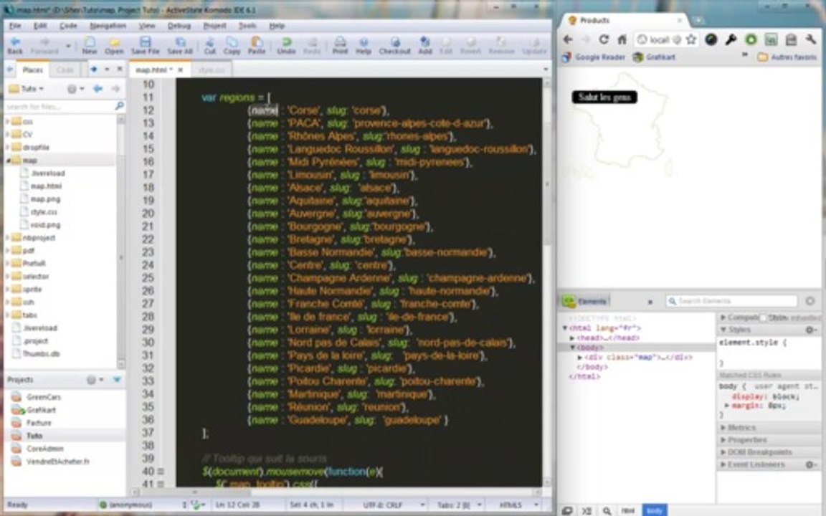Reload the page in Chrome

click(604, 39)
